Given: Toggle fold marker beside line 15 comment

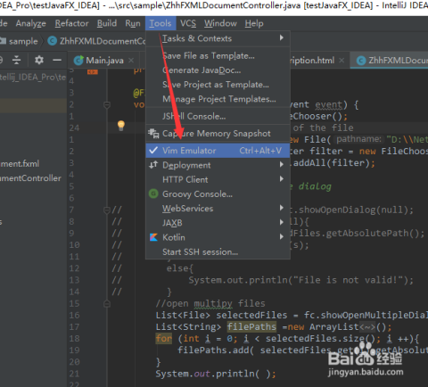Looking at the screenshot, I should [x=107, y=304].
